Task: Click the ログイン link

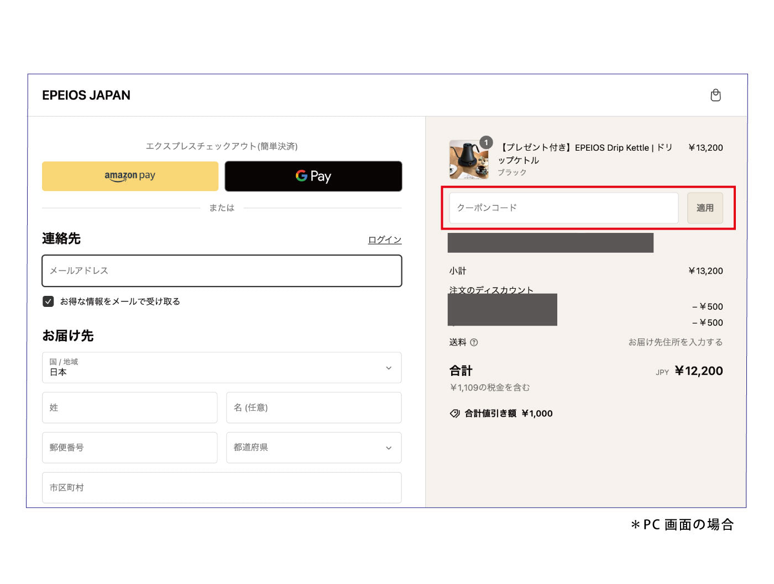Action: [x=384, y=240]
